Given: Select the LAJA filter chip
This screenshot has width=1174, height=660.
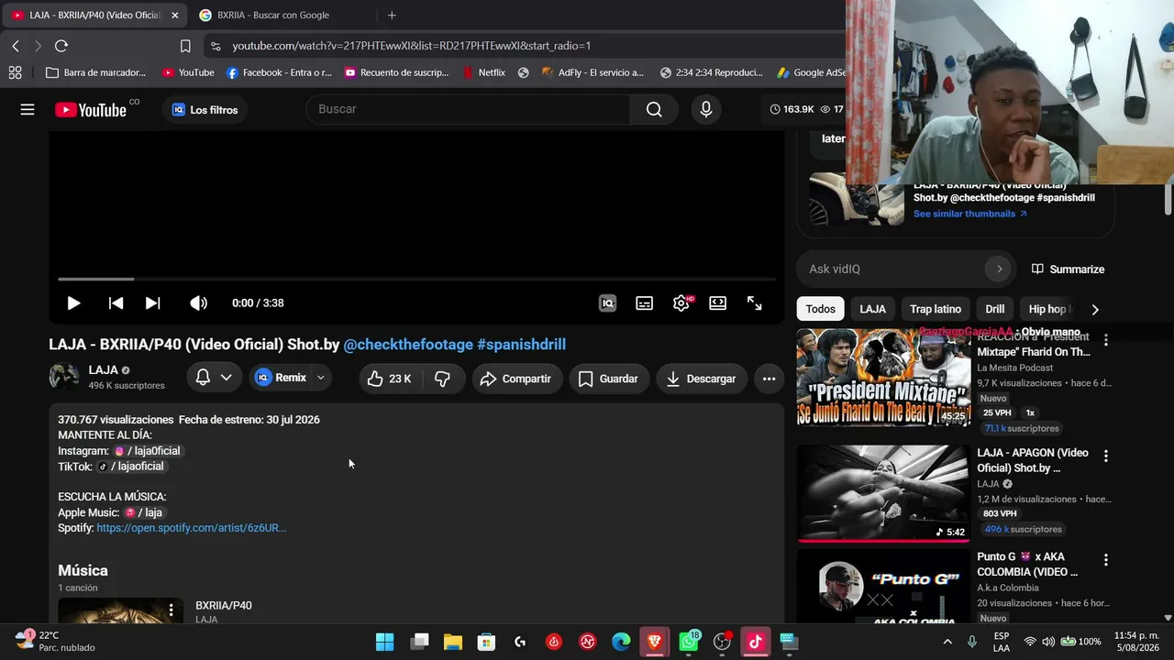Looking at the screenshot, I should click(x=872, y=309).
